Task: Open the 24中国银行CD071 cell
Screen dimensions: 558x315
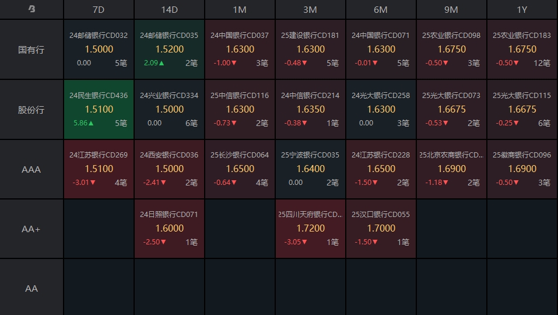Action: (x=381, y=50)
